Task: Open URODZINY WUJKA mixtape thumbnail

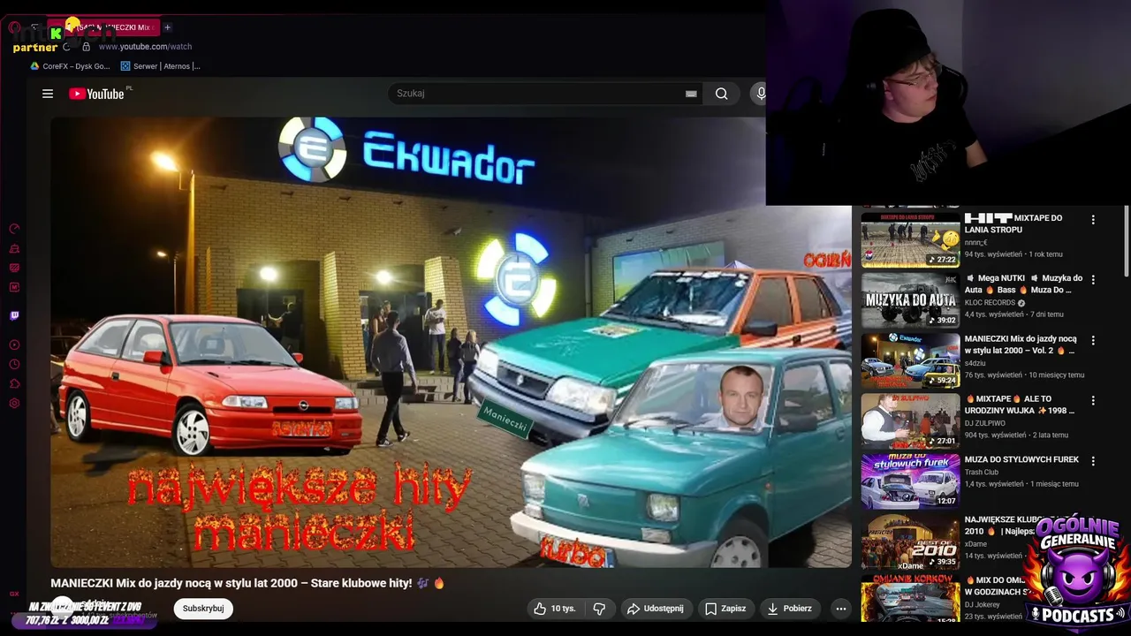Action: click(910, 420)
